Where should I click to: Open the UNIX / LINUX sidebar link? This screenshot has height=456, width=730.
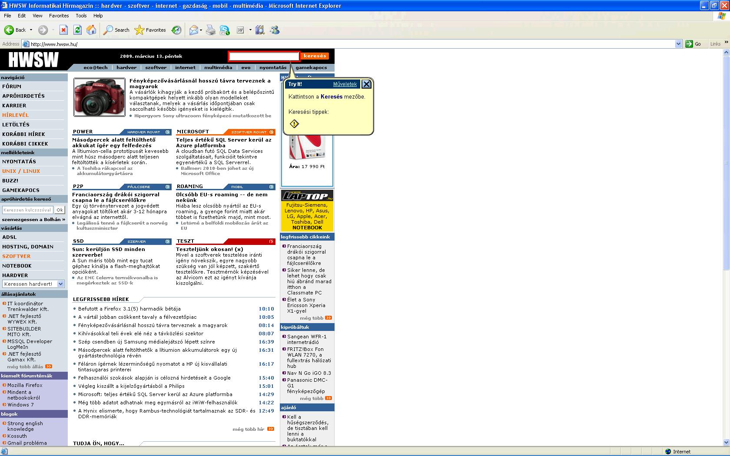click(x=21, y=171)
